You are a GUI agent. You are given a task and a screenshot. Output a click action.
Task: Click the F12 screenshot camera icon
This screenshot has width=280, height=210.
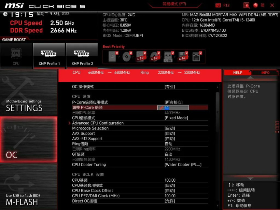(218, 5)
